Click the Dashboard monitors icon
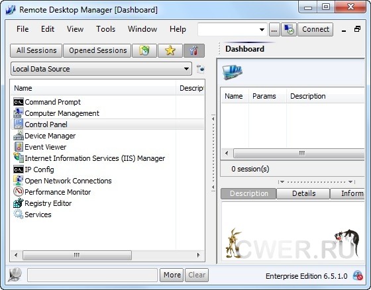 pos(233,72)
